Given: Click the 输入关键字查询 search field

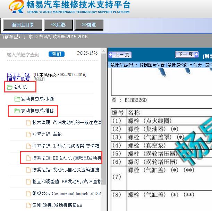Looking at the screenshot, I should 23,55.
